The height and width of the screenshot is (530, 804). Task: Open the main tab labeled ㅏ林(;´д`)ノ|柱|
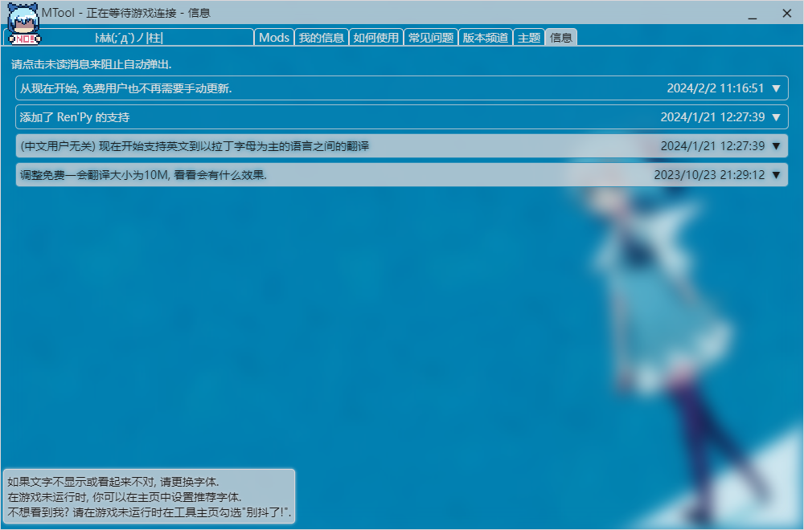pyautogui.click(x=129, y=38)
